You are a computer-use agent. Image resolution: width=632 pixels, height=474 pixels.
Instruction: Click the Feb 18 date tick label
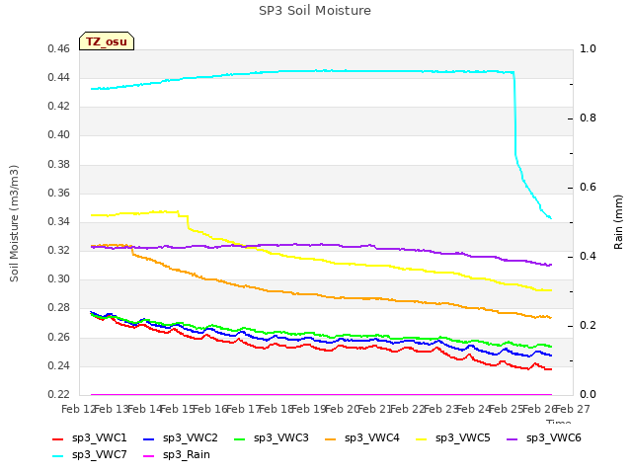click(276, 410)
